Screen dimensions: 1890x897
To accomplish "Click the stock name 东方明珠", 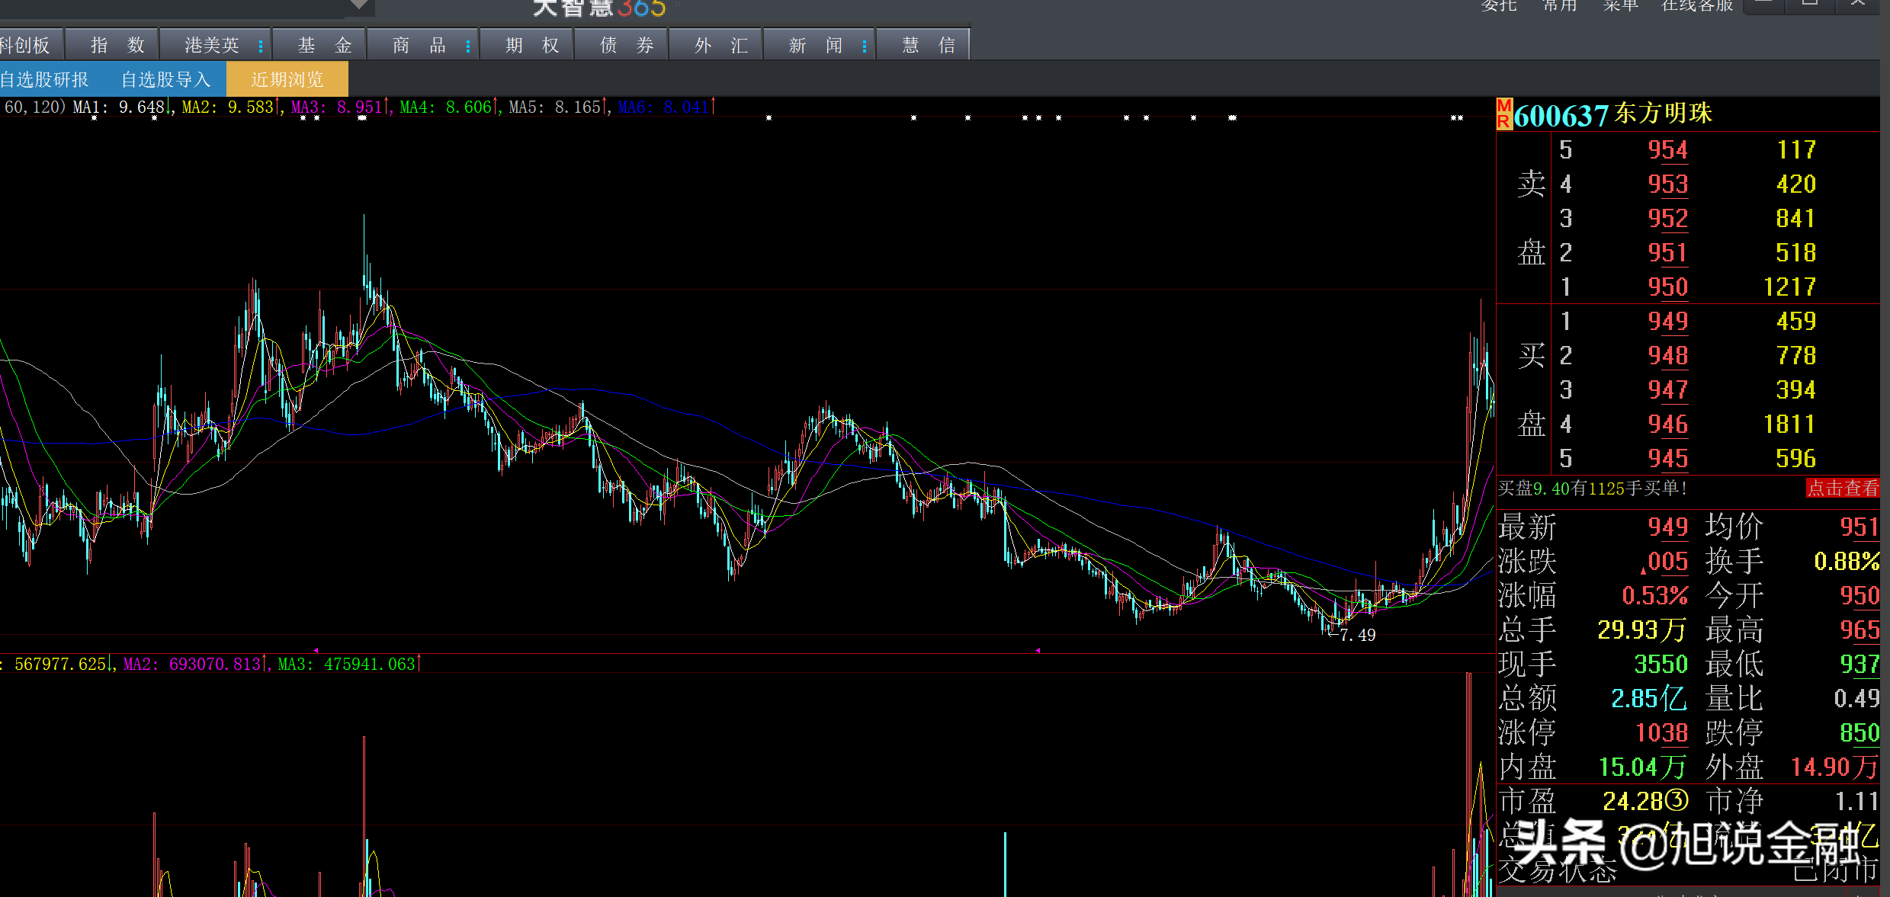I will 1663,114.
